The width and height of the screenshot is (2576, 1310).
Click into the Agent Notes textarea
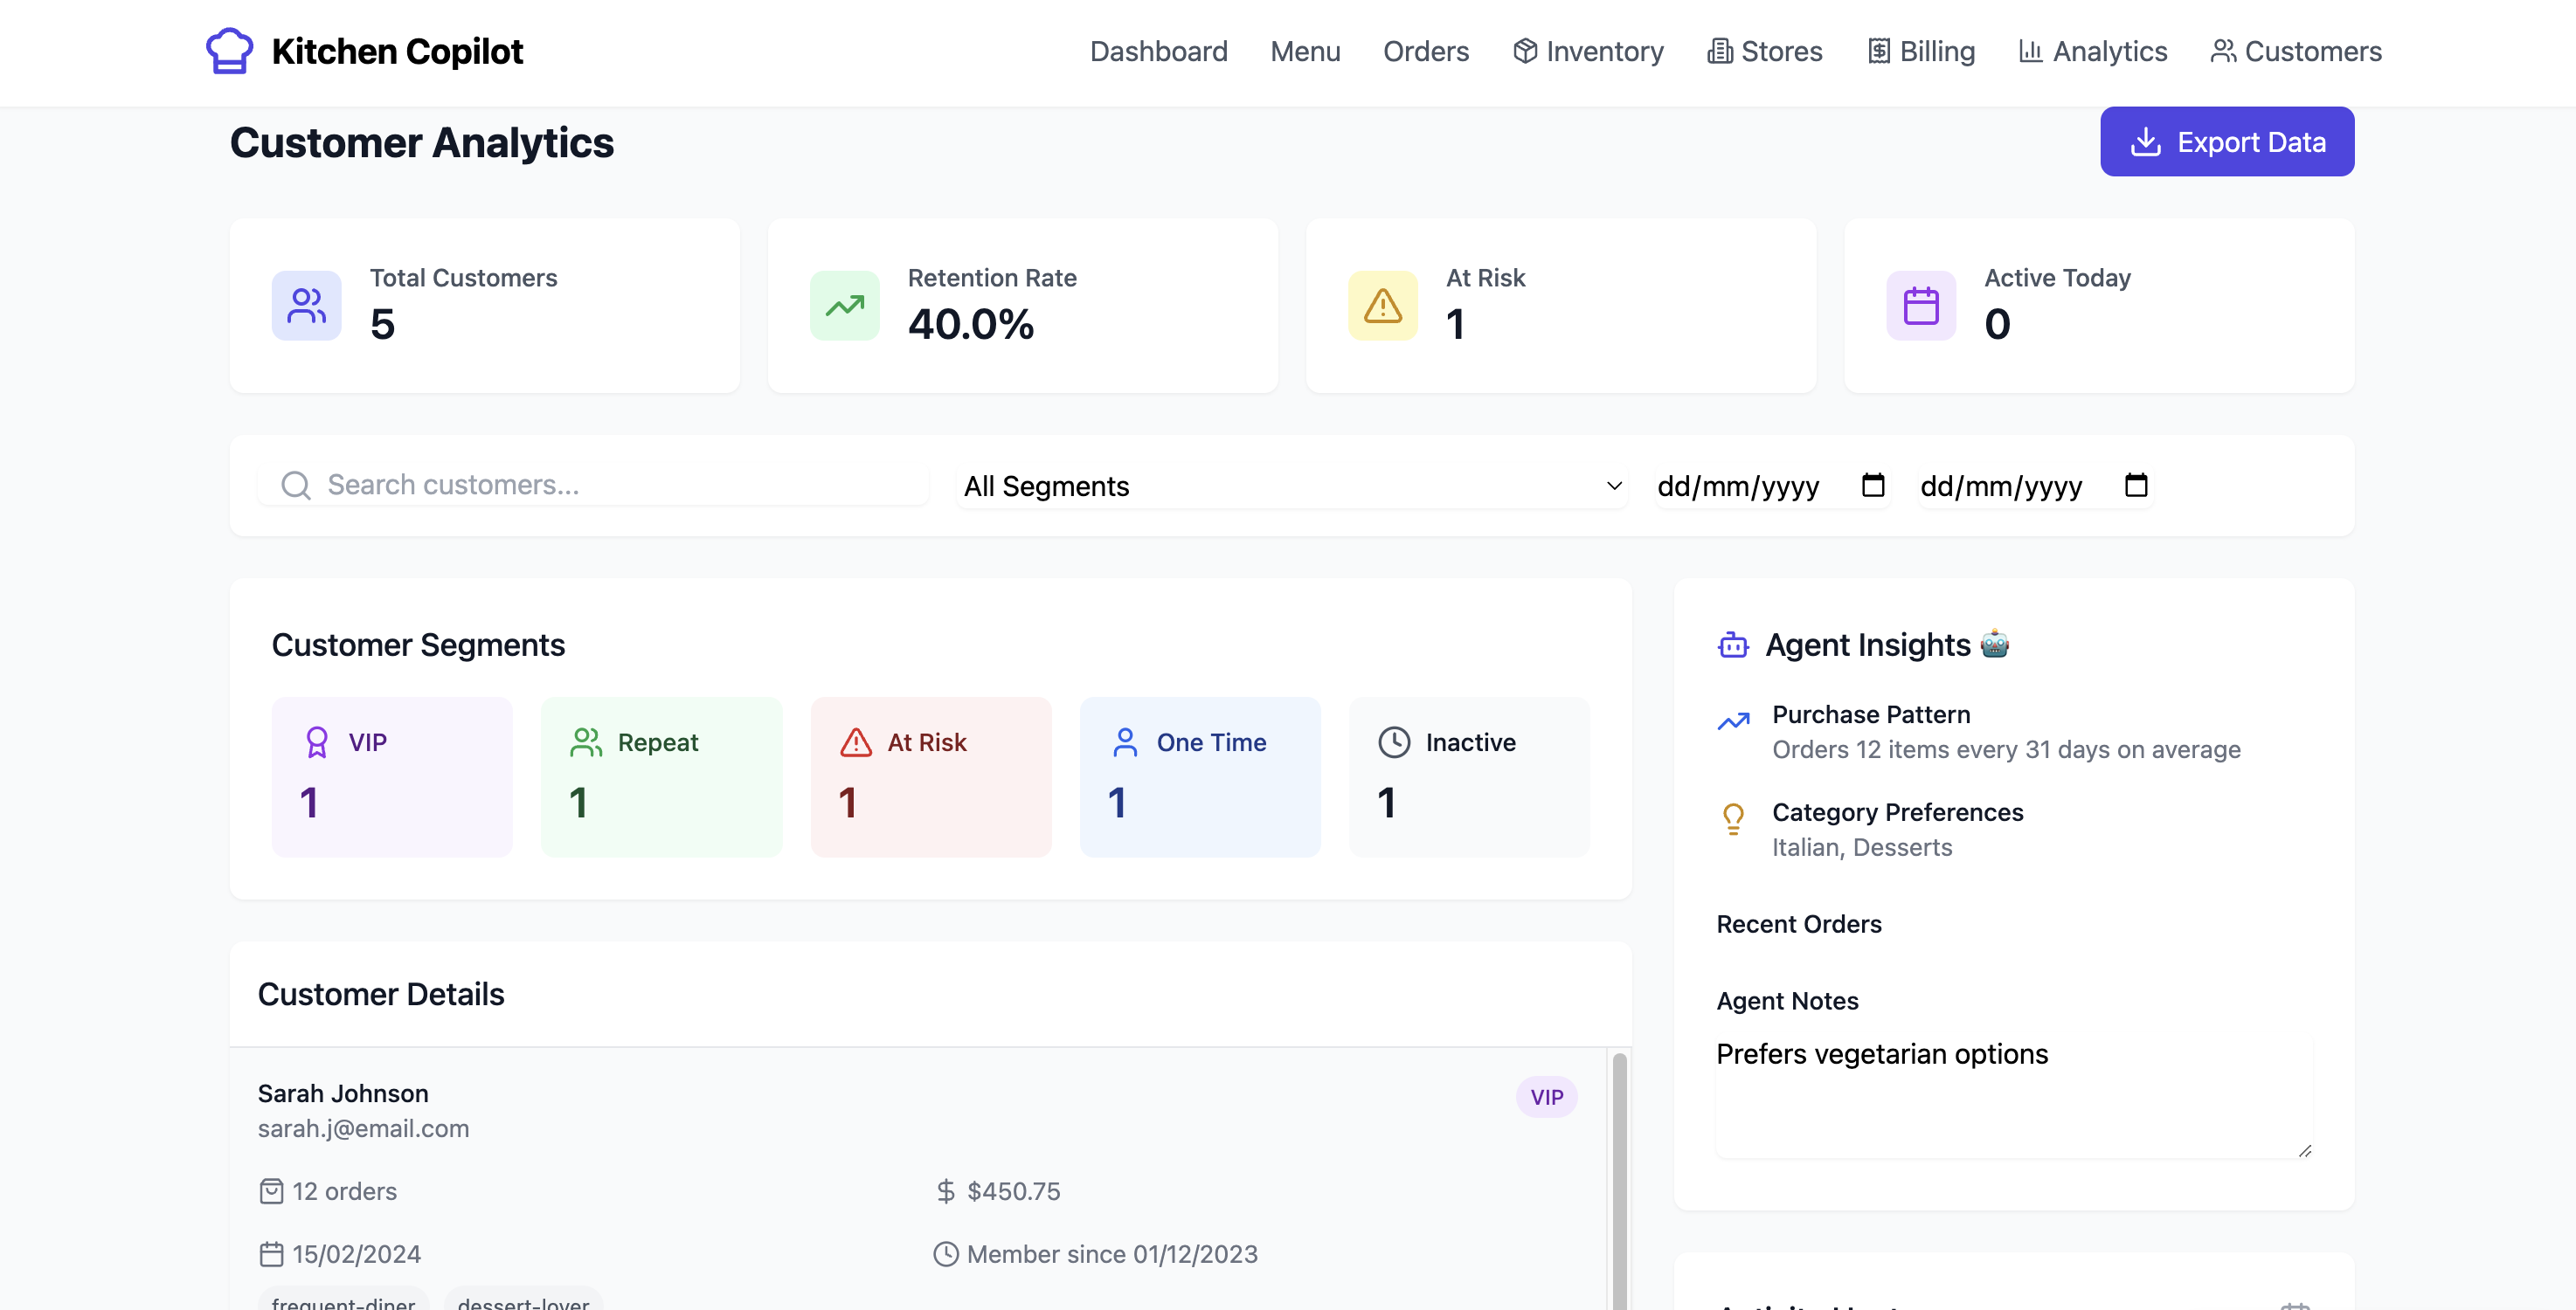[x=2013, y=1097]
